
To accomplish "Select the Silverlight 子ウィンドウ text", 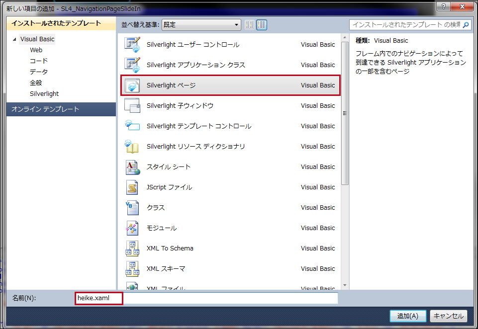I will [180, 106].
